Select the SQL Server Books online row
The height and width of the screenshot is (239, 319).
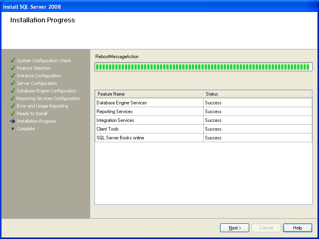(x=203, y=137)
